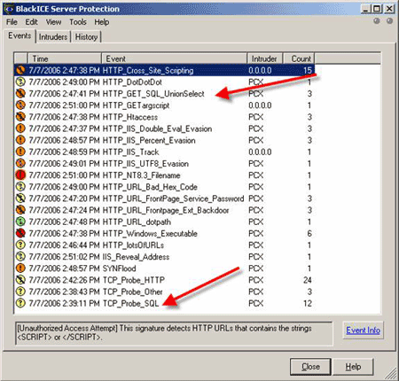The height and width of the screenshot is (381, 399).
Task: Click the icon for HTTP_URL_FrontPage_Service_Password
Action: (x=20, y=198)
